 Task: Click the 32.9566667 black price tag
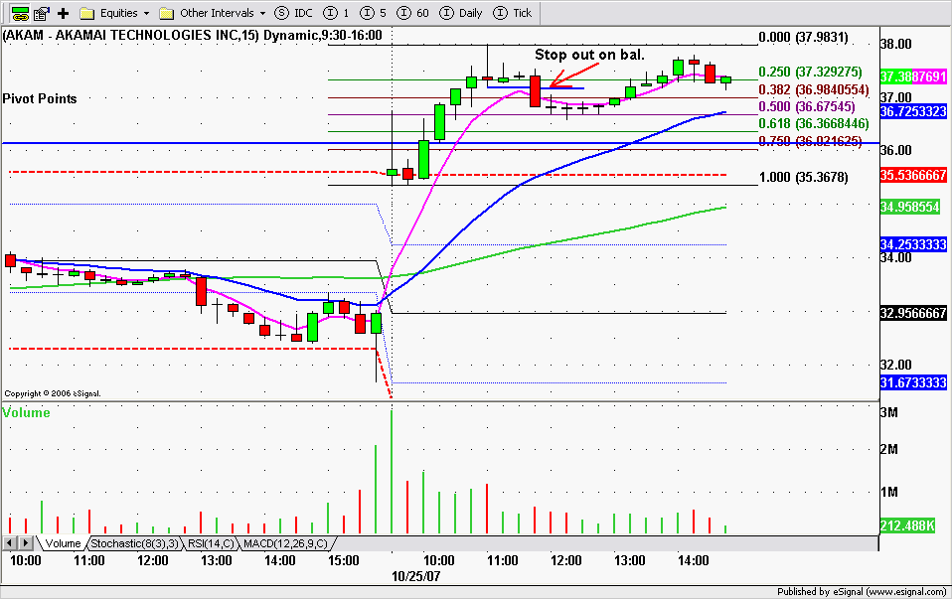[913, 313]
